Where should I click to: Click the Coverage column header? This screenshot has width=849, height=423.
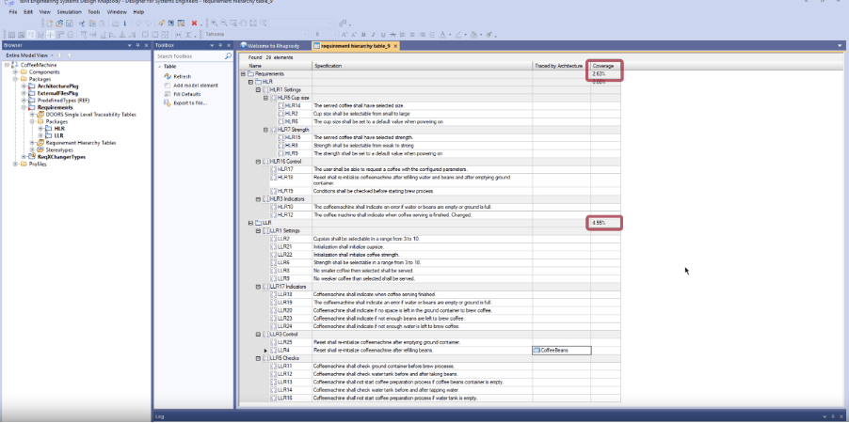click(x=605, y=66)
